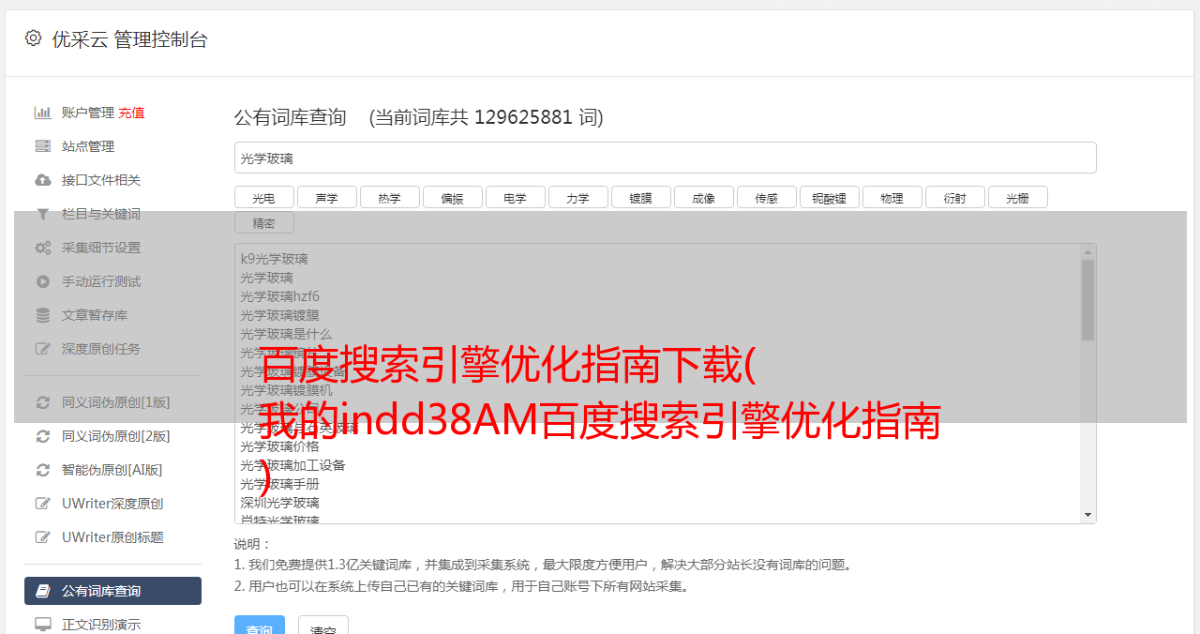Select the 光电 keyword tag
The image size is (1200, 634).
(x=264, y=197)
